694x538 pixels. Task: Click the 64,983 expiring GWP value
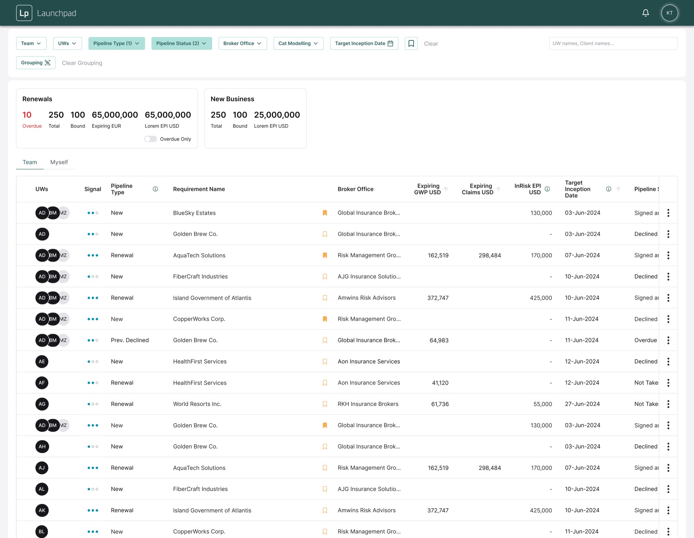point(439,340)
